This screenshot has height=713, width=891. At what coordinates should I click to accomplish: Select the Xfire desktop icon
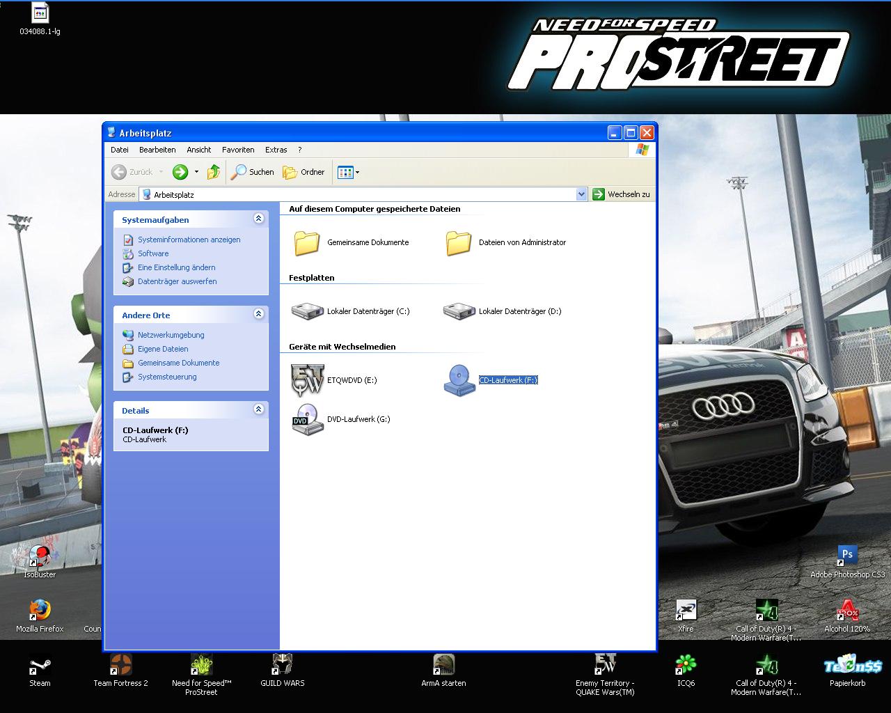tap(686, 610)
